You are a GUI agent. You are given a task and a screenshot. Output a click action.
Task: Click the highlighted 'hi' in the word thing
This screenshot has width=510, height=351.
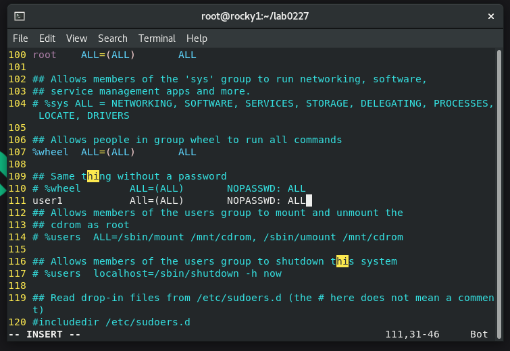coord(93,176)
